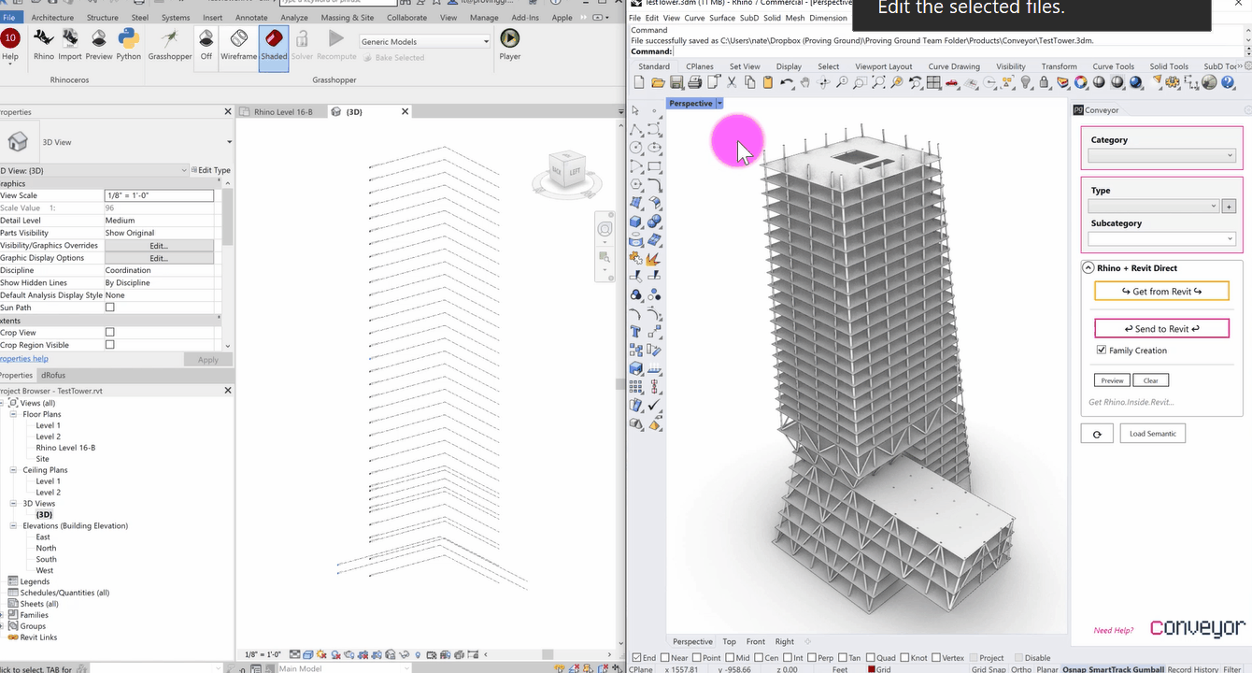Click the Send to Revit button
1252x673 pixels.
tap(1161, 329)
